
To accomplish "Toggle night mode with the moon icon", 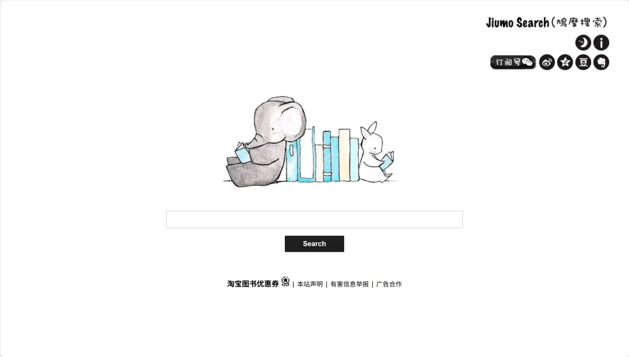I will coord(583,43).
